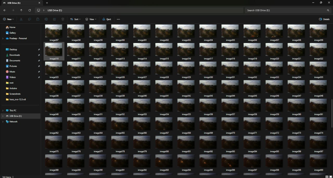Expand the USB Drive (E:) tree node
The height and width of the screenshot is (178, 333).
click(3, 116)
